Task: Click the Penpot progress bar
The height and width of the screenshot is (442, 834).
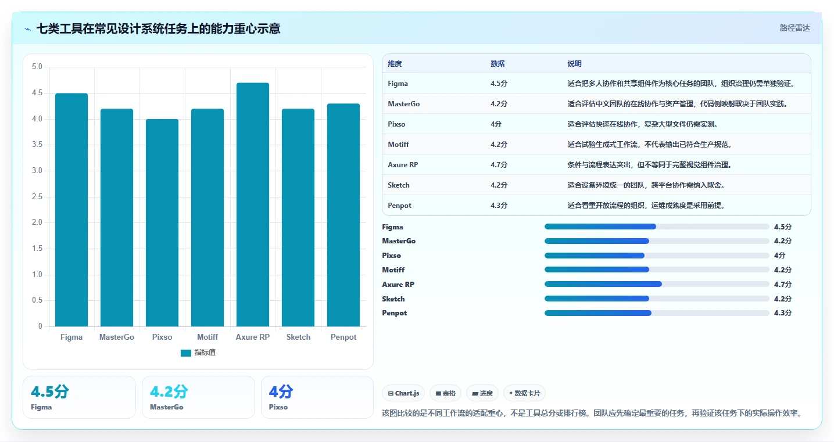Action: (657, 313)
